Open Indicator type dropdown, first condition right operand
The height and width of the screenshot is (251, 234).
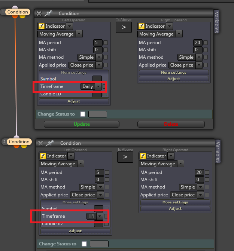tap(170, 26)
